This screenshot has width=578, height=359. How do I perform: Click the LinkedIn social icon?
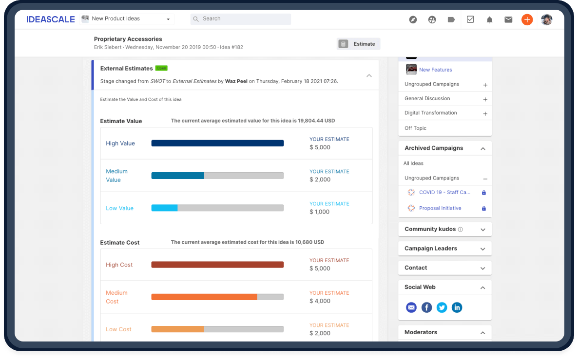click(457, 307)
